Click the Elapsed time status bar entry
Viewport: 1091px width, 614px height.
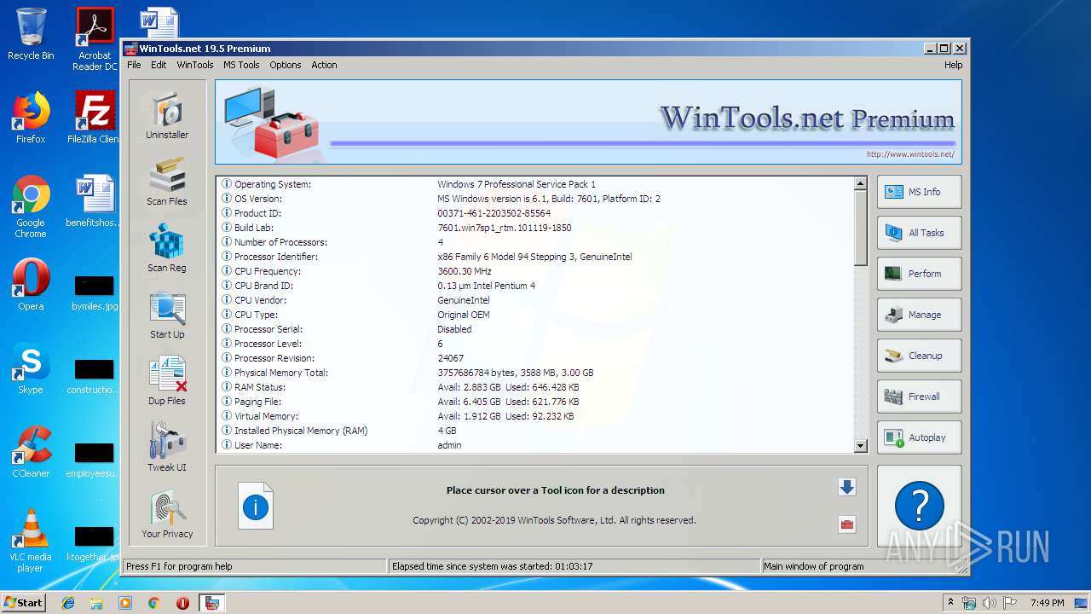coord(574,566)
